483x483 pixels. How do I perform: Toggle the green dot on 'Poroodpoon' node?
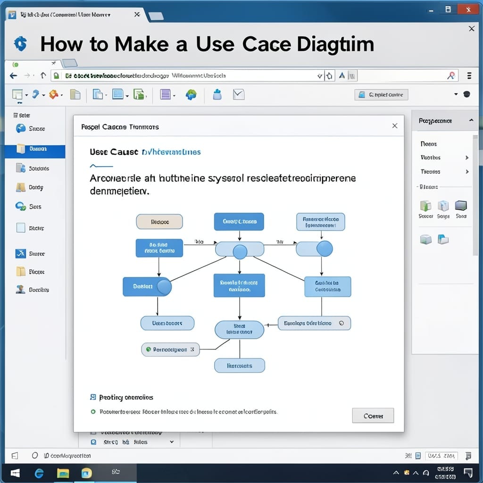149,350
